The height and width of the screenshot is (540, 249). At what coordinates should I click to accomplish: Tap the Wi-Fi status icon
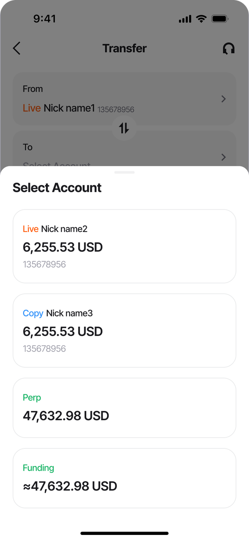point(201,19)
